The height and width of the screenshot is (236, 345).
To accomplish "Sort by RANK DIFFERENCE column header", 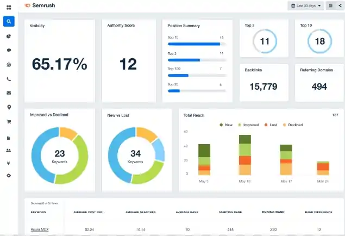I will [x=318, y=212].
